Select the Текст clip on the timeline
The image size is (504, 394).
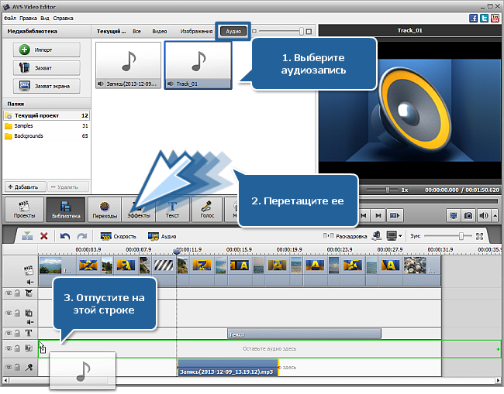coord(304,334)
